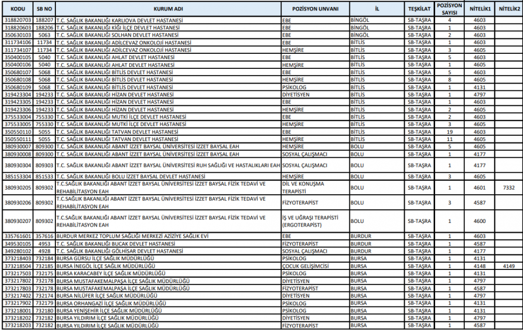Select code 375533005 in the KODU column
The image size is (523, 330).
tap(18, 124)
